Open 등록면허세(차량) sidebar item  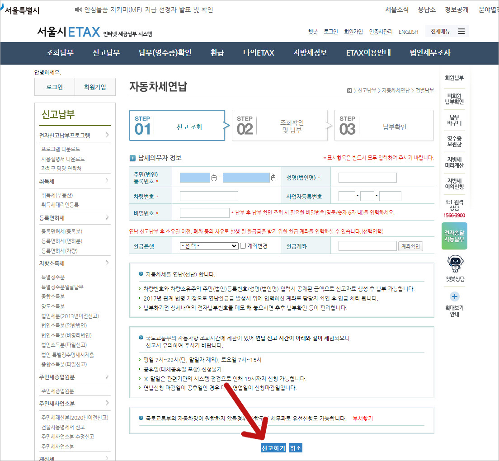[x=59, y=251]
